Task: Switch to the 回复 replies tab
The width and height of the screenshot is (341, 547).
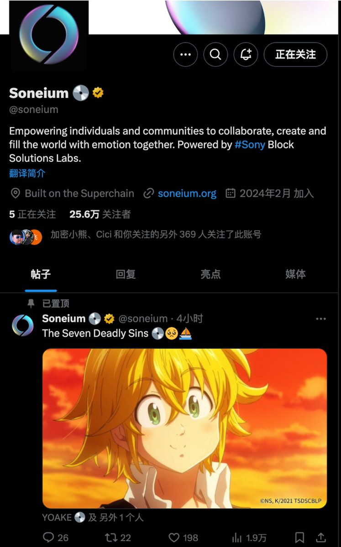Action: [126, 274]
